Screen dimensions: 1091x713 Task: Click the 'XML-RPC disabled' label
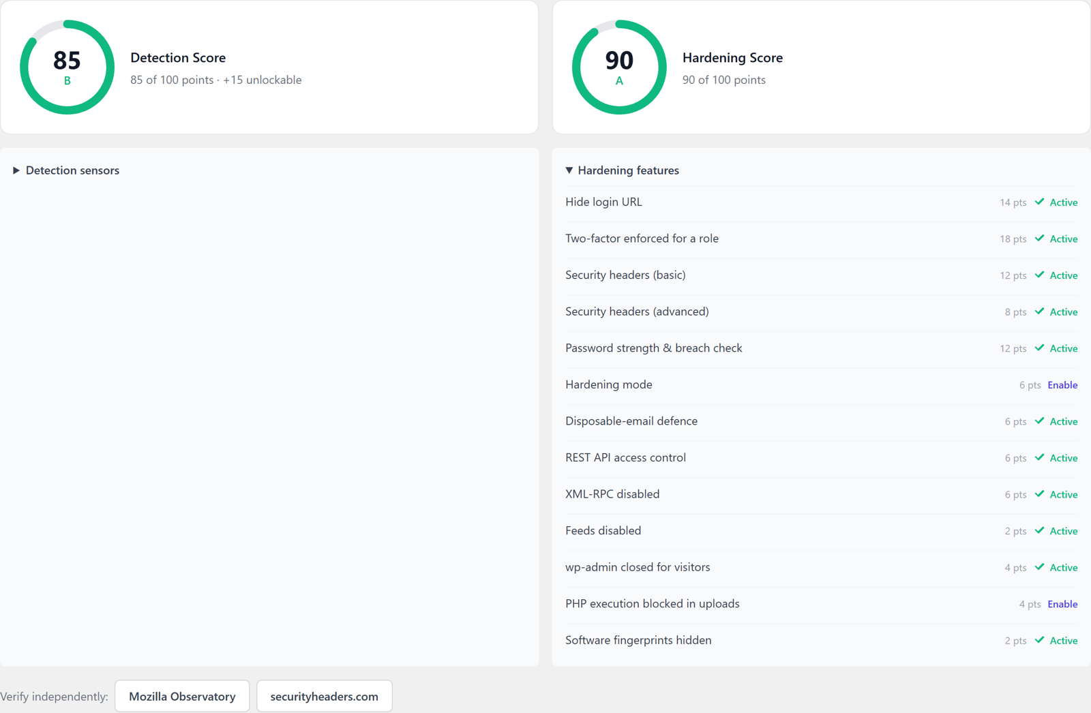click(612, 494)
